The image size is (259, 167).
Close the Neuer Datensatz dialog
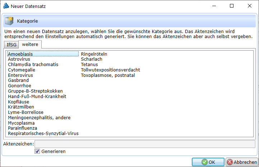tap(249, 6)
